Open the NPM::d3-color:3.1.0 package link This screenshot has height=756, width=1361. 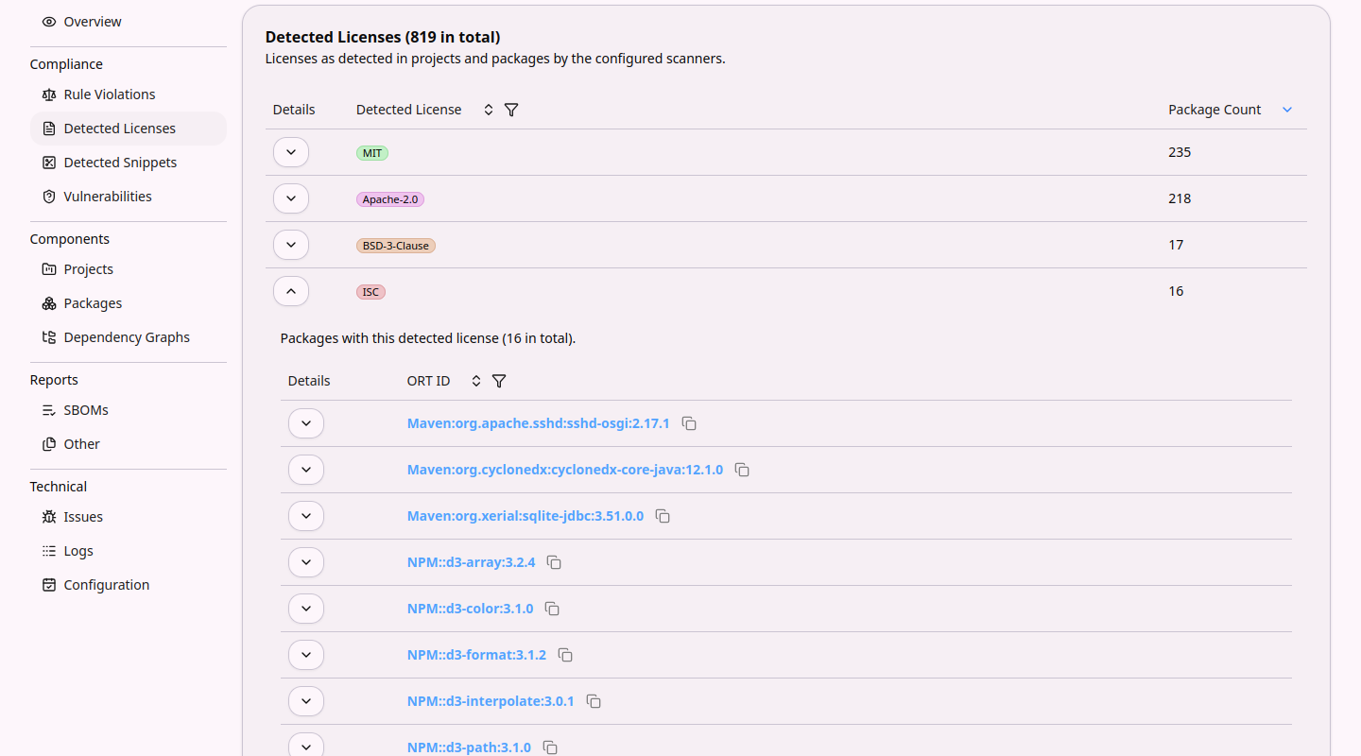click(471, 609)
